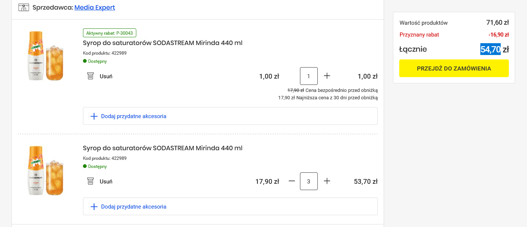Open second SODASTREAM Mirinda 440 ml title

click(163, 148)
